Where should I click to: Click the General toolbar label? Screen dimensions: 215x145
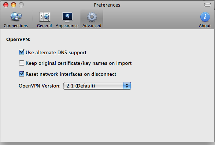pos(44,26)
